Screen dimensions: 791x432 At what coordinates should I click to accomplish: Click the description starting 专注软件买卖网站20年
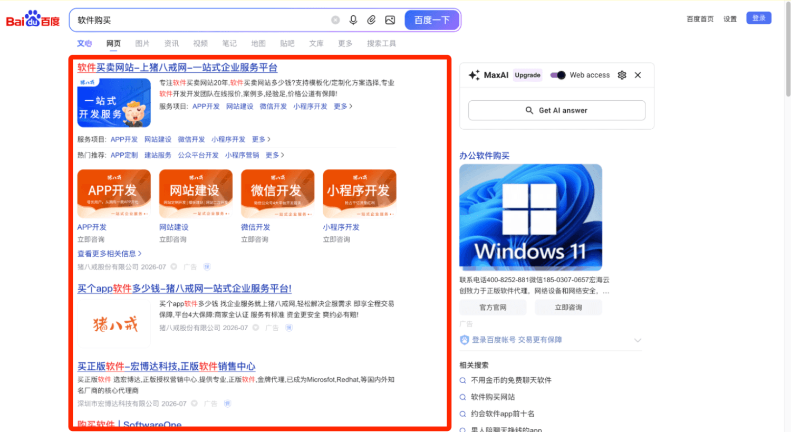[277, 88]
